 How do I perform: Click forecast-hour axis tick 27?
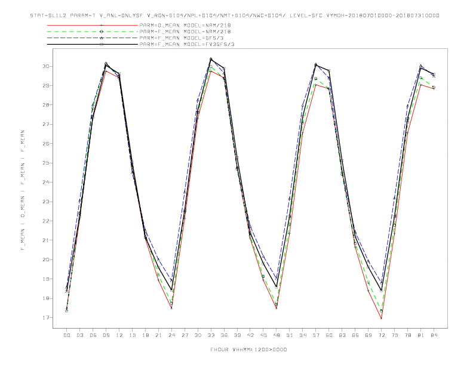(x=185, y=335)
